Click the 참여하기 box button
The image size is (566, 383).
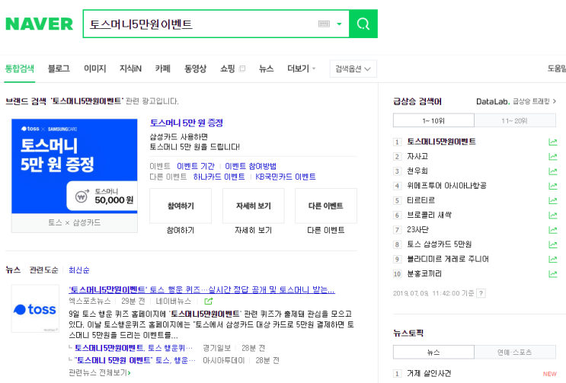[x=181, y=206]
